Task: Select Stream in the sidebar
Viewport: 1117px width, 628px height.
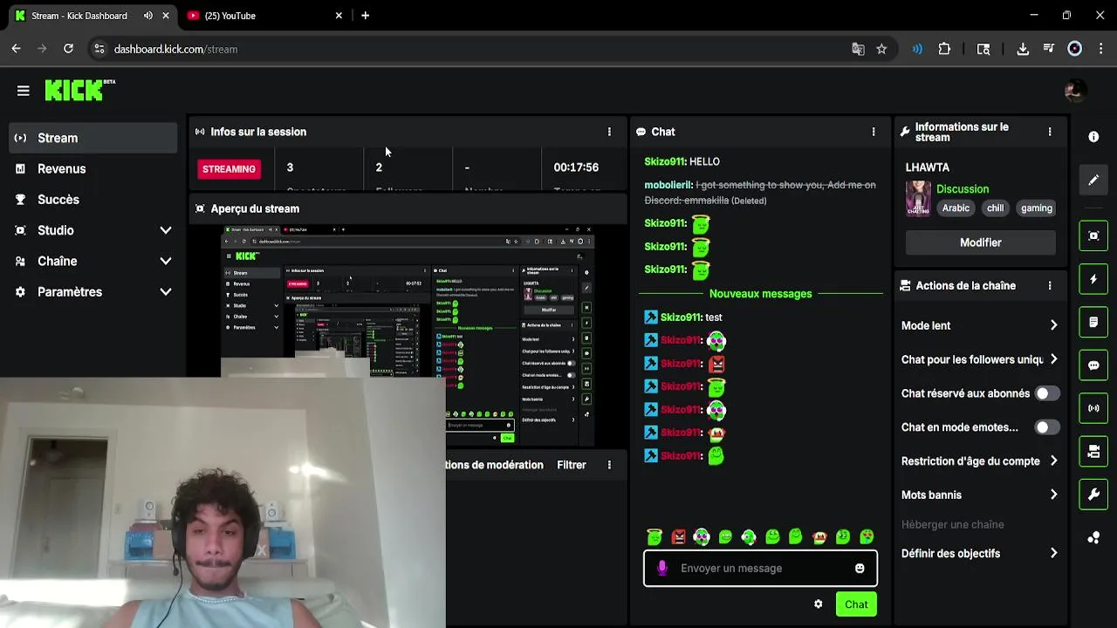Action: coord(93,138)
